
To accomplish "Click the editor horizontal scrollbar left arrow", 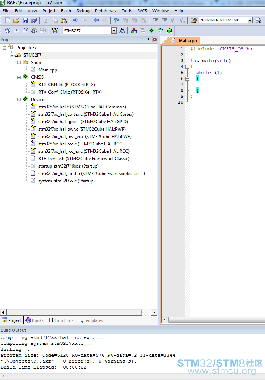I will 165,320.
